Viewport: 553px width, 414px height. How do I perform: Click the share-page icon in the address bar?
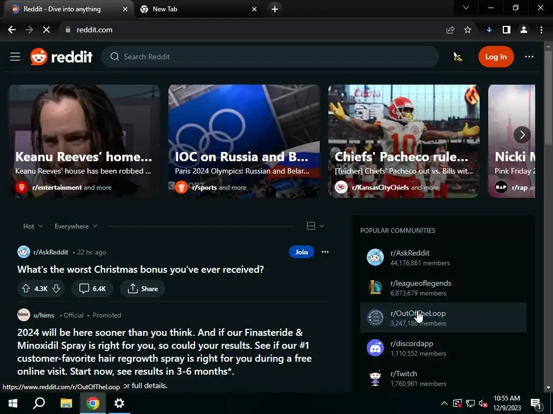450,30
